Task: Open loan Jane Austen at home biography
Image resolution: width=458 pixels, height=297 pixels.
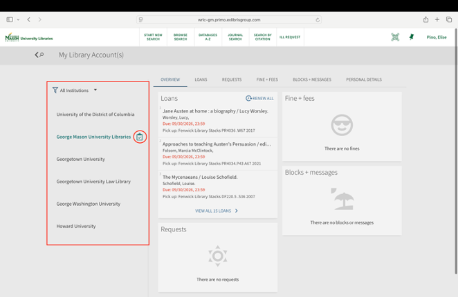Action: [215, 111]
